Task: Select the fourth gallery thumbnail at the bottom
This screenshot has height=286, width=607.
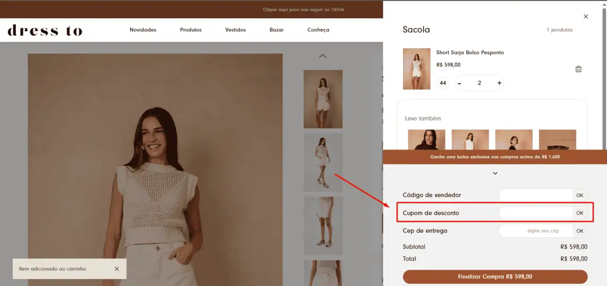Action: (323, 273)
